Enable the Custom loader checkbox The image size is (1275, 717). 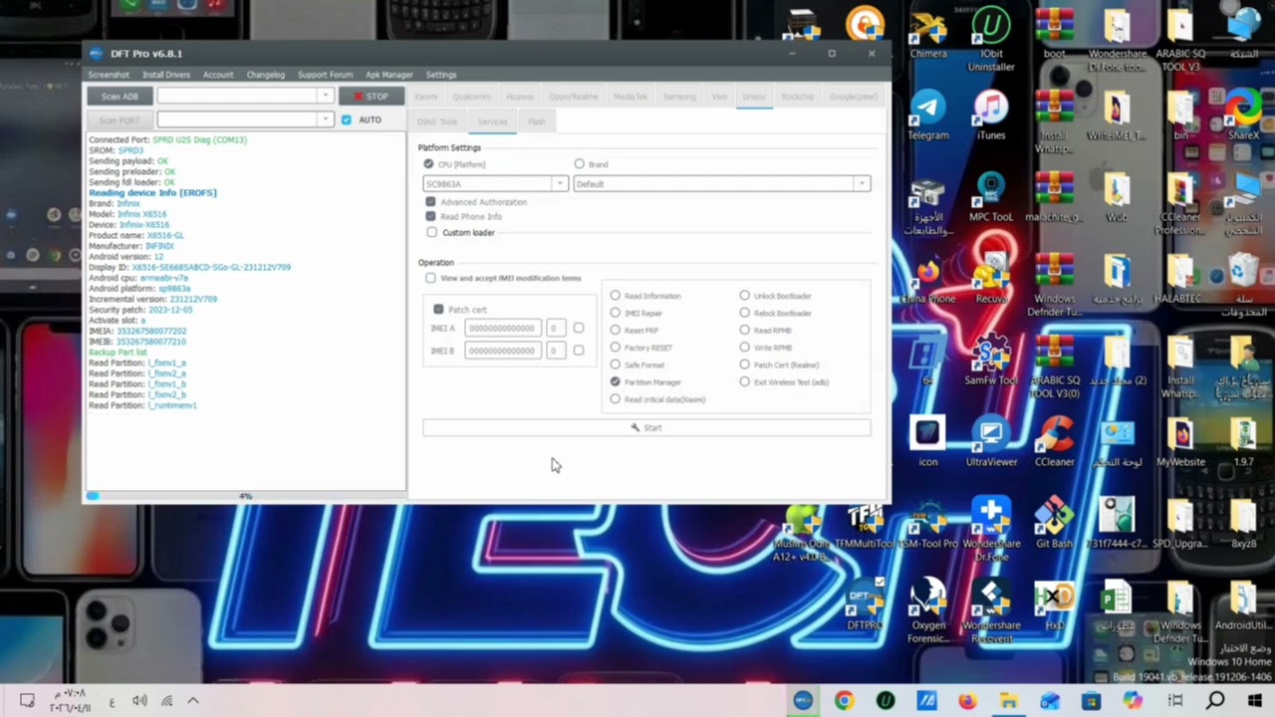(431, 233)
